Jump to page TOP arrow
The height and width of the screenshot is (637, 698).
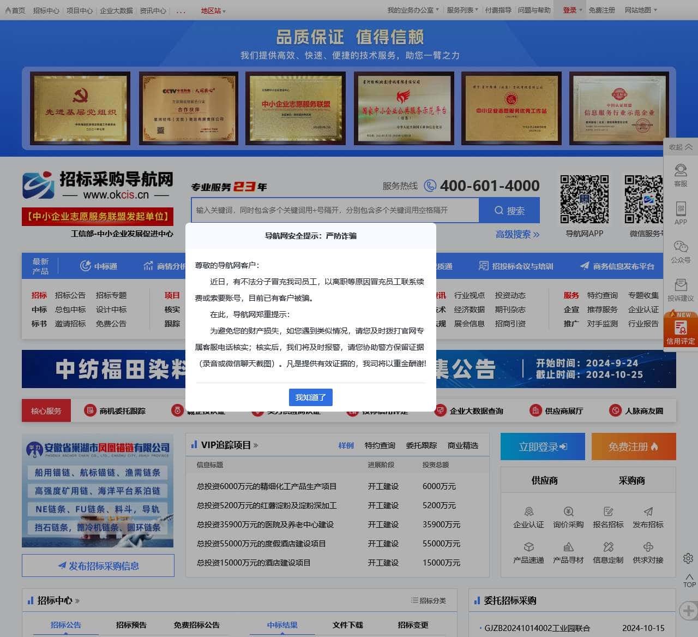pyautogui.click(x=689, y=580)
